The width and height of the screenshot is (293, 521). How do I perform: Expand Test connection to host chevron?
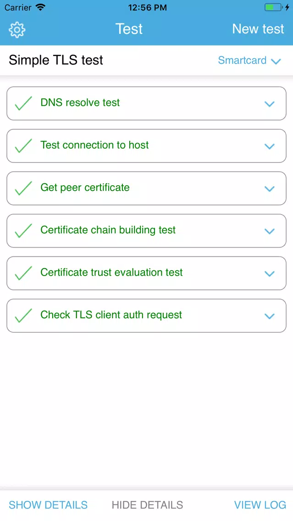click(270, 146)
